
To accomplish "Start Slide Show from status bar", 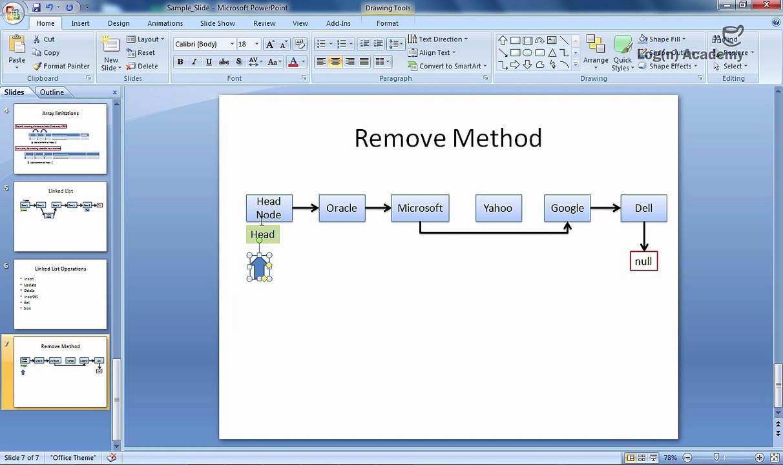I will click(653, 458).
